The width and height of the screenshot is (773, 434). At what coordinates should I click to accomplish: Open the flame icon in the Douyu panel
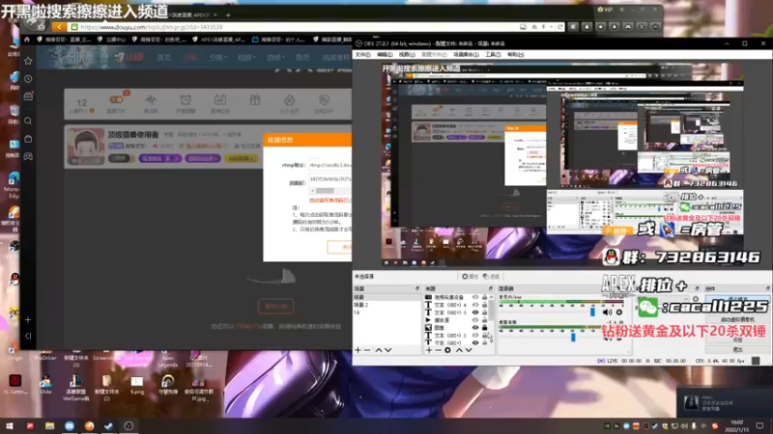(x=289, y=100)
